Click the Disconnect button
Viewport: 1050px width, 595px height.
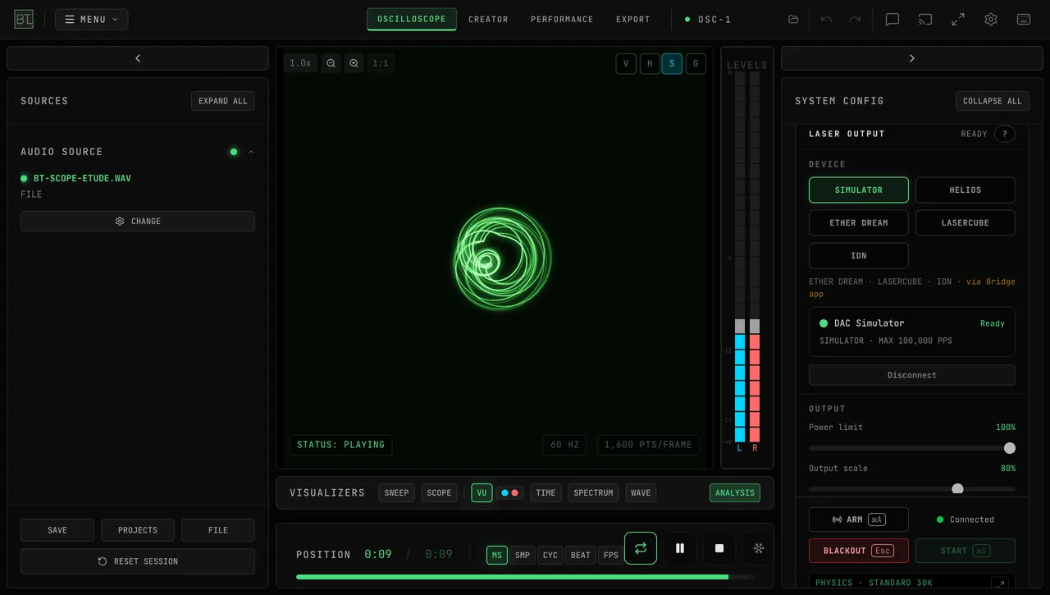pyautogui.click(x=912, y=375)
